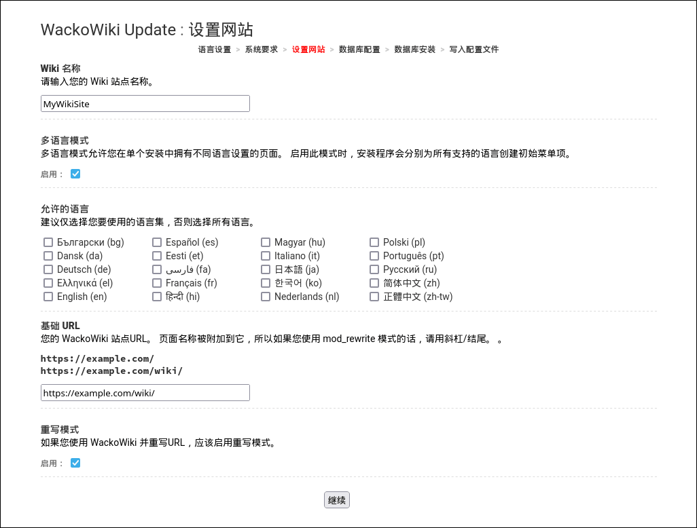Focus the Wiki name input field
Screen dimensions: 697x528
(x=145, y=103)
